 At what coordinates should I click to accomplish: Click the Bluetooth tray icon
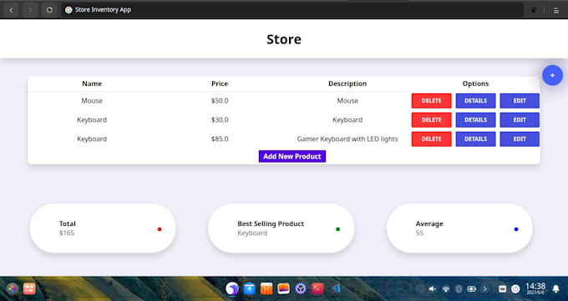[x=459, y=289]
